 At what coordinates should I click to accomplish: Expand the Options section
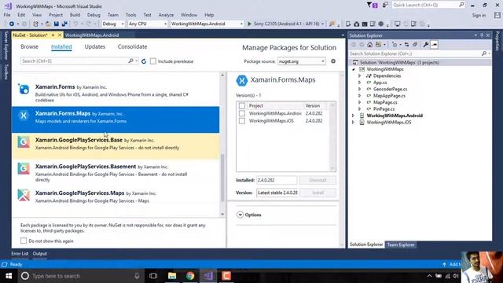(x=240, y=215)
